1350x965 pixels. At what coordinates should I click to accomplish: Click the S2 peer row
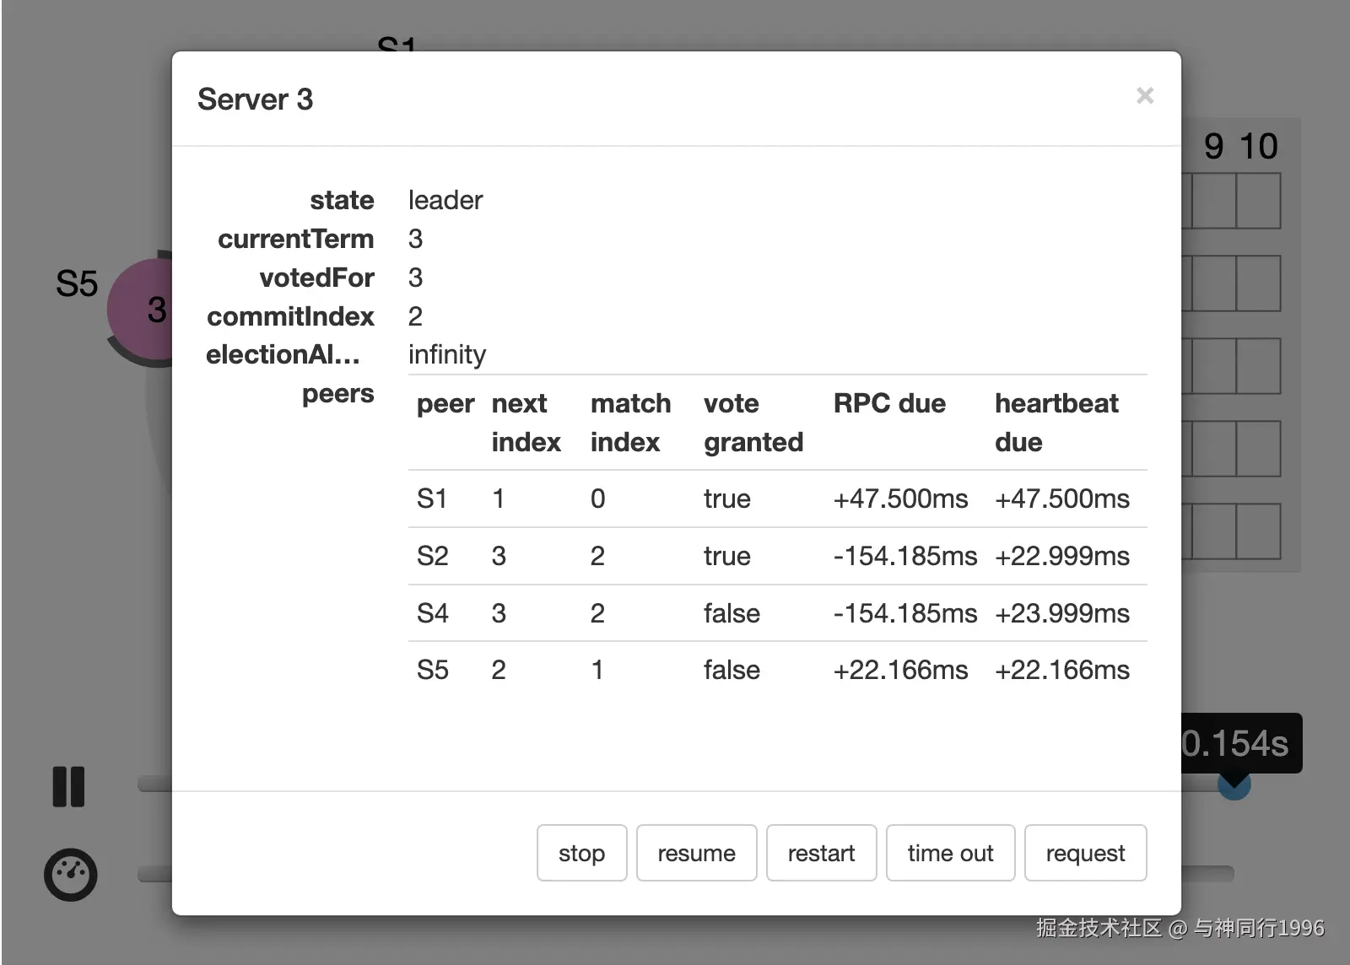[776, 556]
